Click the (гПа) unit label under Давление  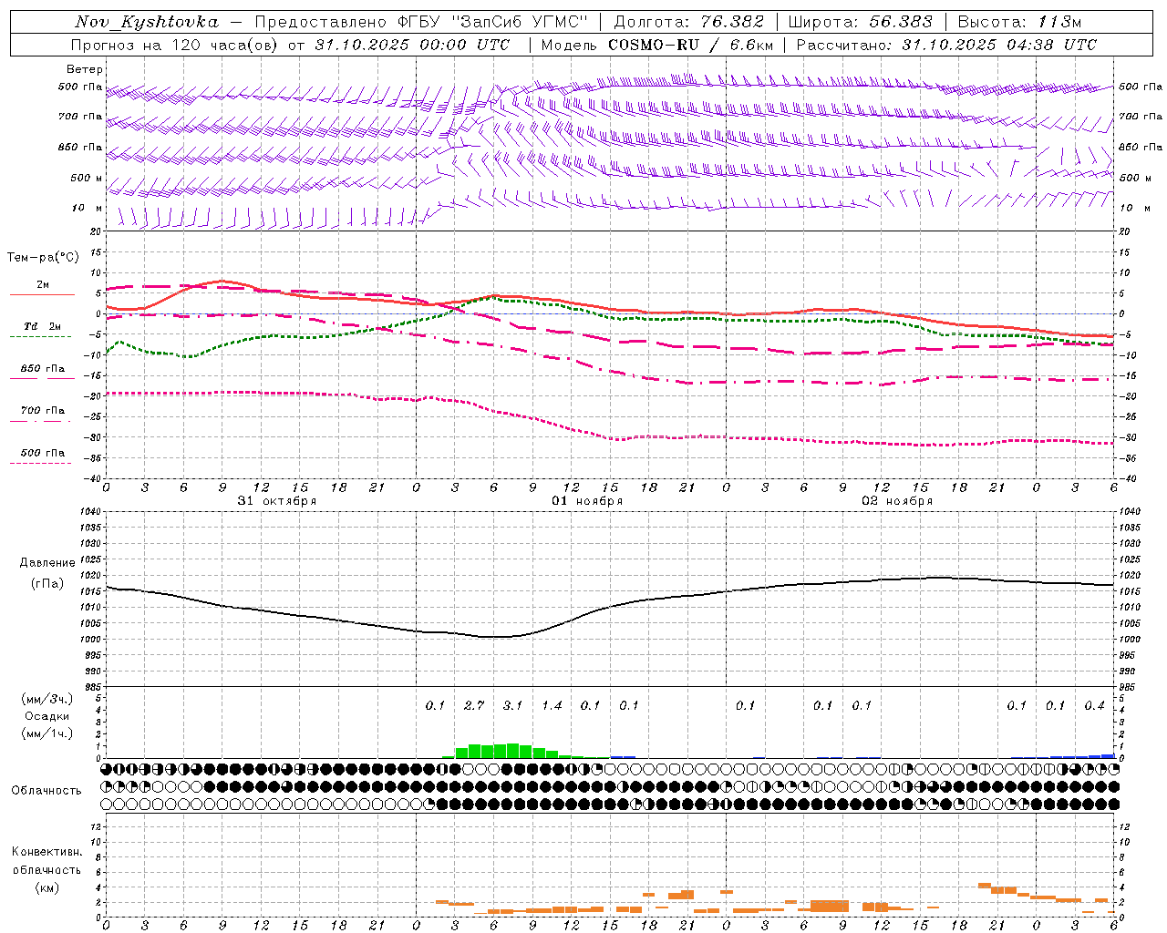(x=47, y=583)
